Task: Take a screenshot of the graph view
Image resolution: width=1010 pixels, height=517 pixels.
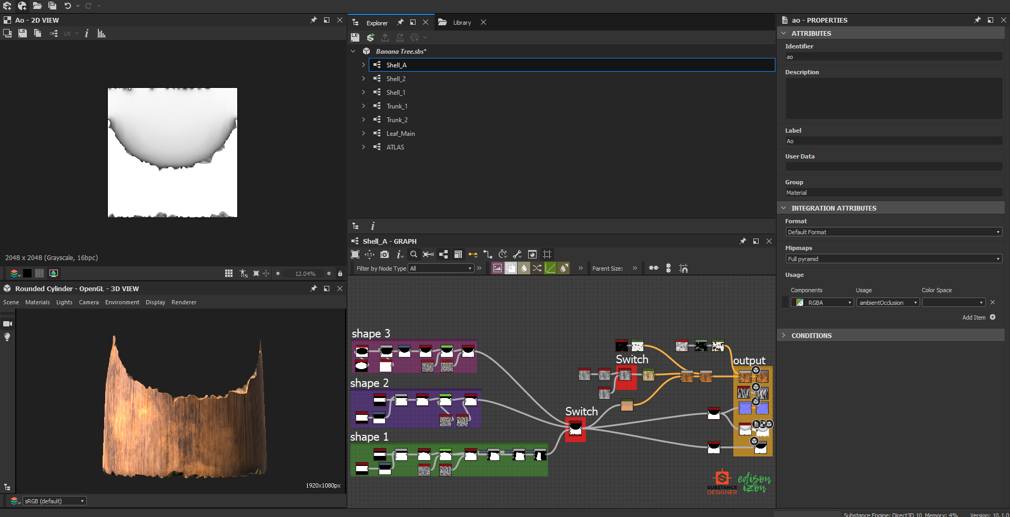Action: 385,254
